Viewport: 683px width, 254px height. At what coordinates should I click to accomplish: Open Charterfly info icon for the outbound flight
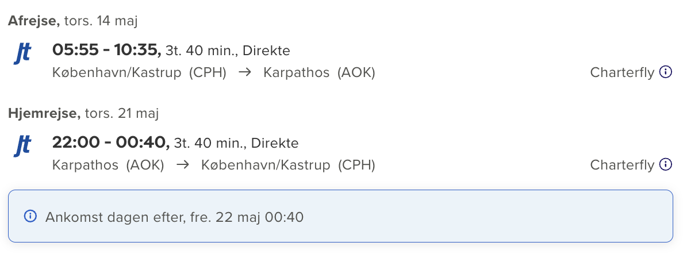tap(665, 72)
